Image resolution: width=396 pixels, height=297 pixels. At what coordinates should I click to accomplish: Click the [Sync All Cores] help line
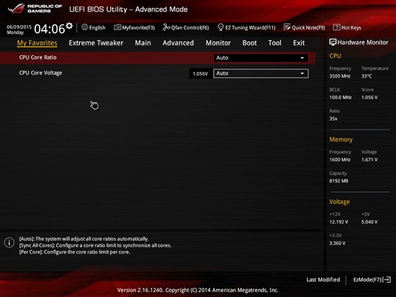[x=95, y=245]
